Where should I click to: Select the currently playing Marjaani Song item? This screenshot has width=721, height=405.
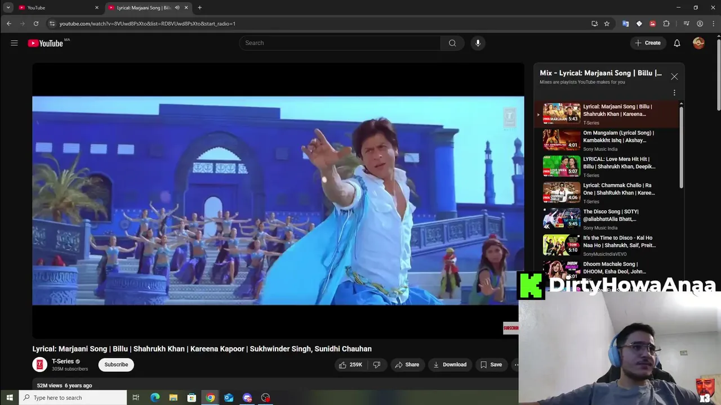click(607, 114)
